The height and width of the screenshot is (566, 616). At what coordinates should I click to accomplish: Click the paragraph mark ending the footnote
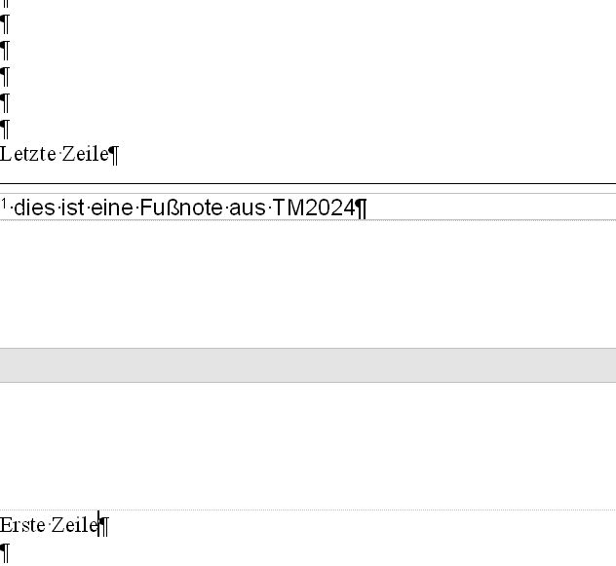[x=362, y=208]
